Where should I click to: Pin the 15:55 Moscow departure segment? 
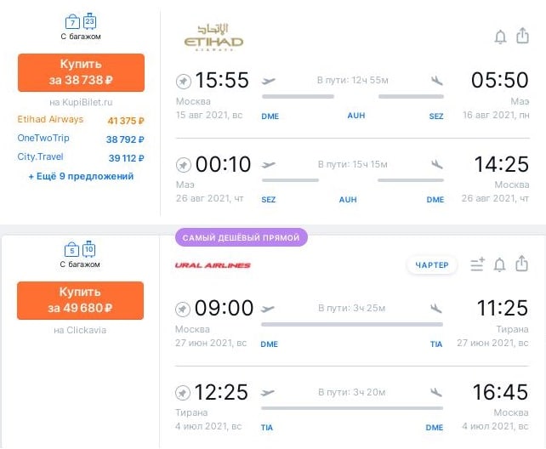tap(183, 81)
